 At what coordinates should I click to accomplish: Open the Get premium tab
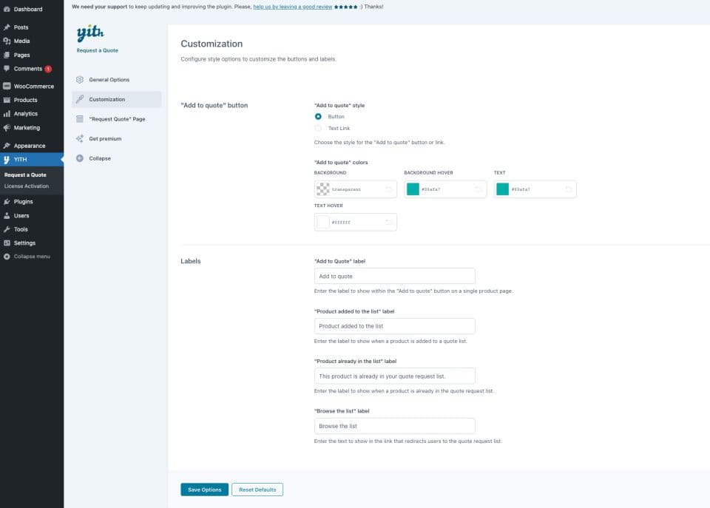[x=116, y=138]
